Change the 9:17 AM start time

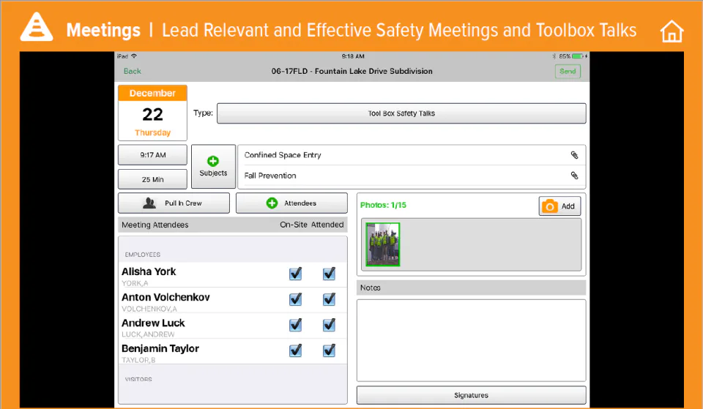coord(152,155)
